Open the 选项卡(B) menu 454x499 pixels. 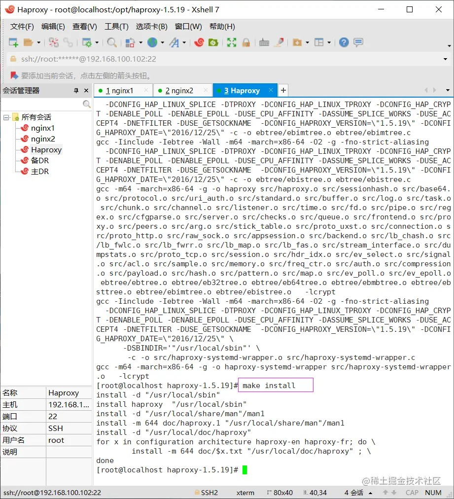click(x=152, y=27)
